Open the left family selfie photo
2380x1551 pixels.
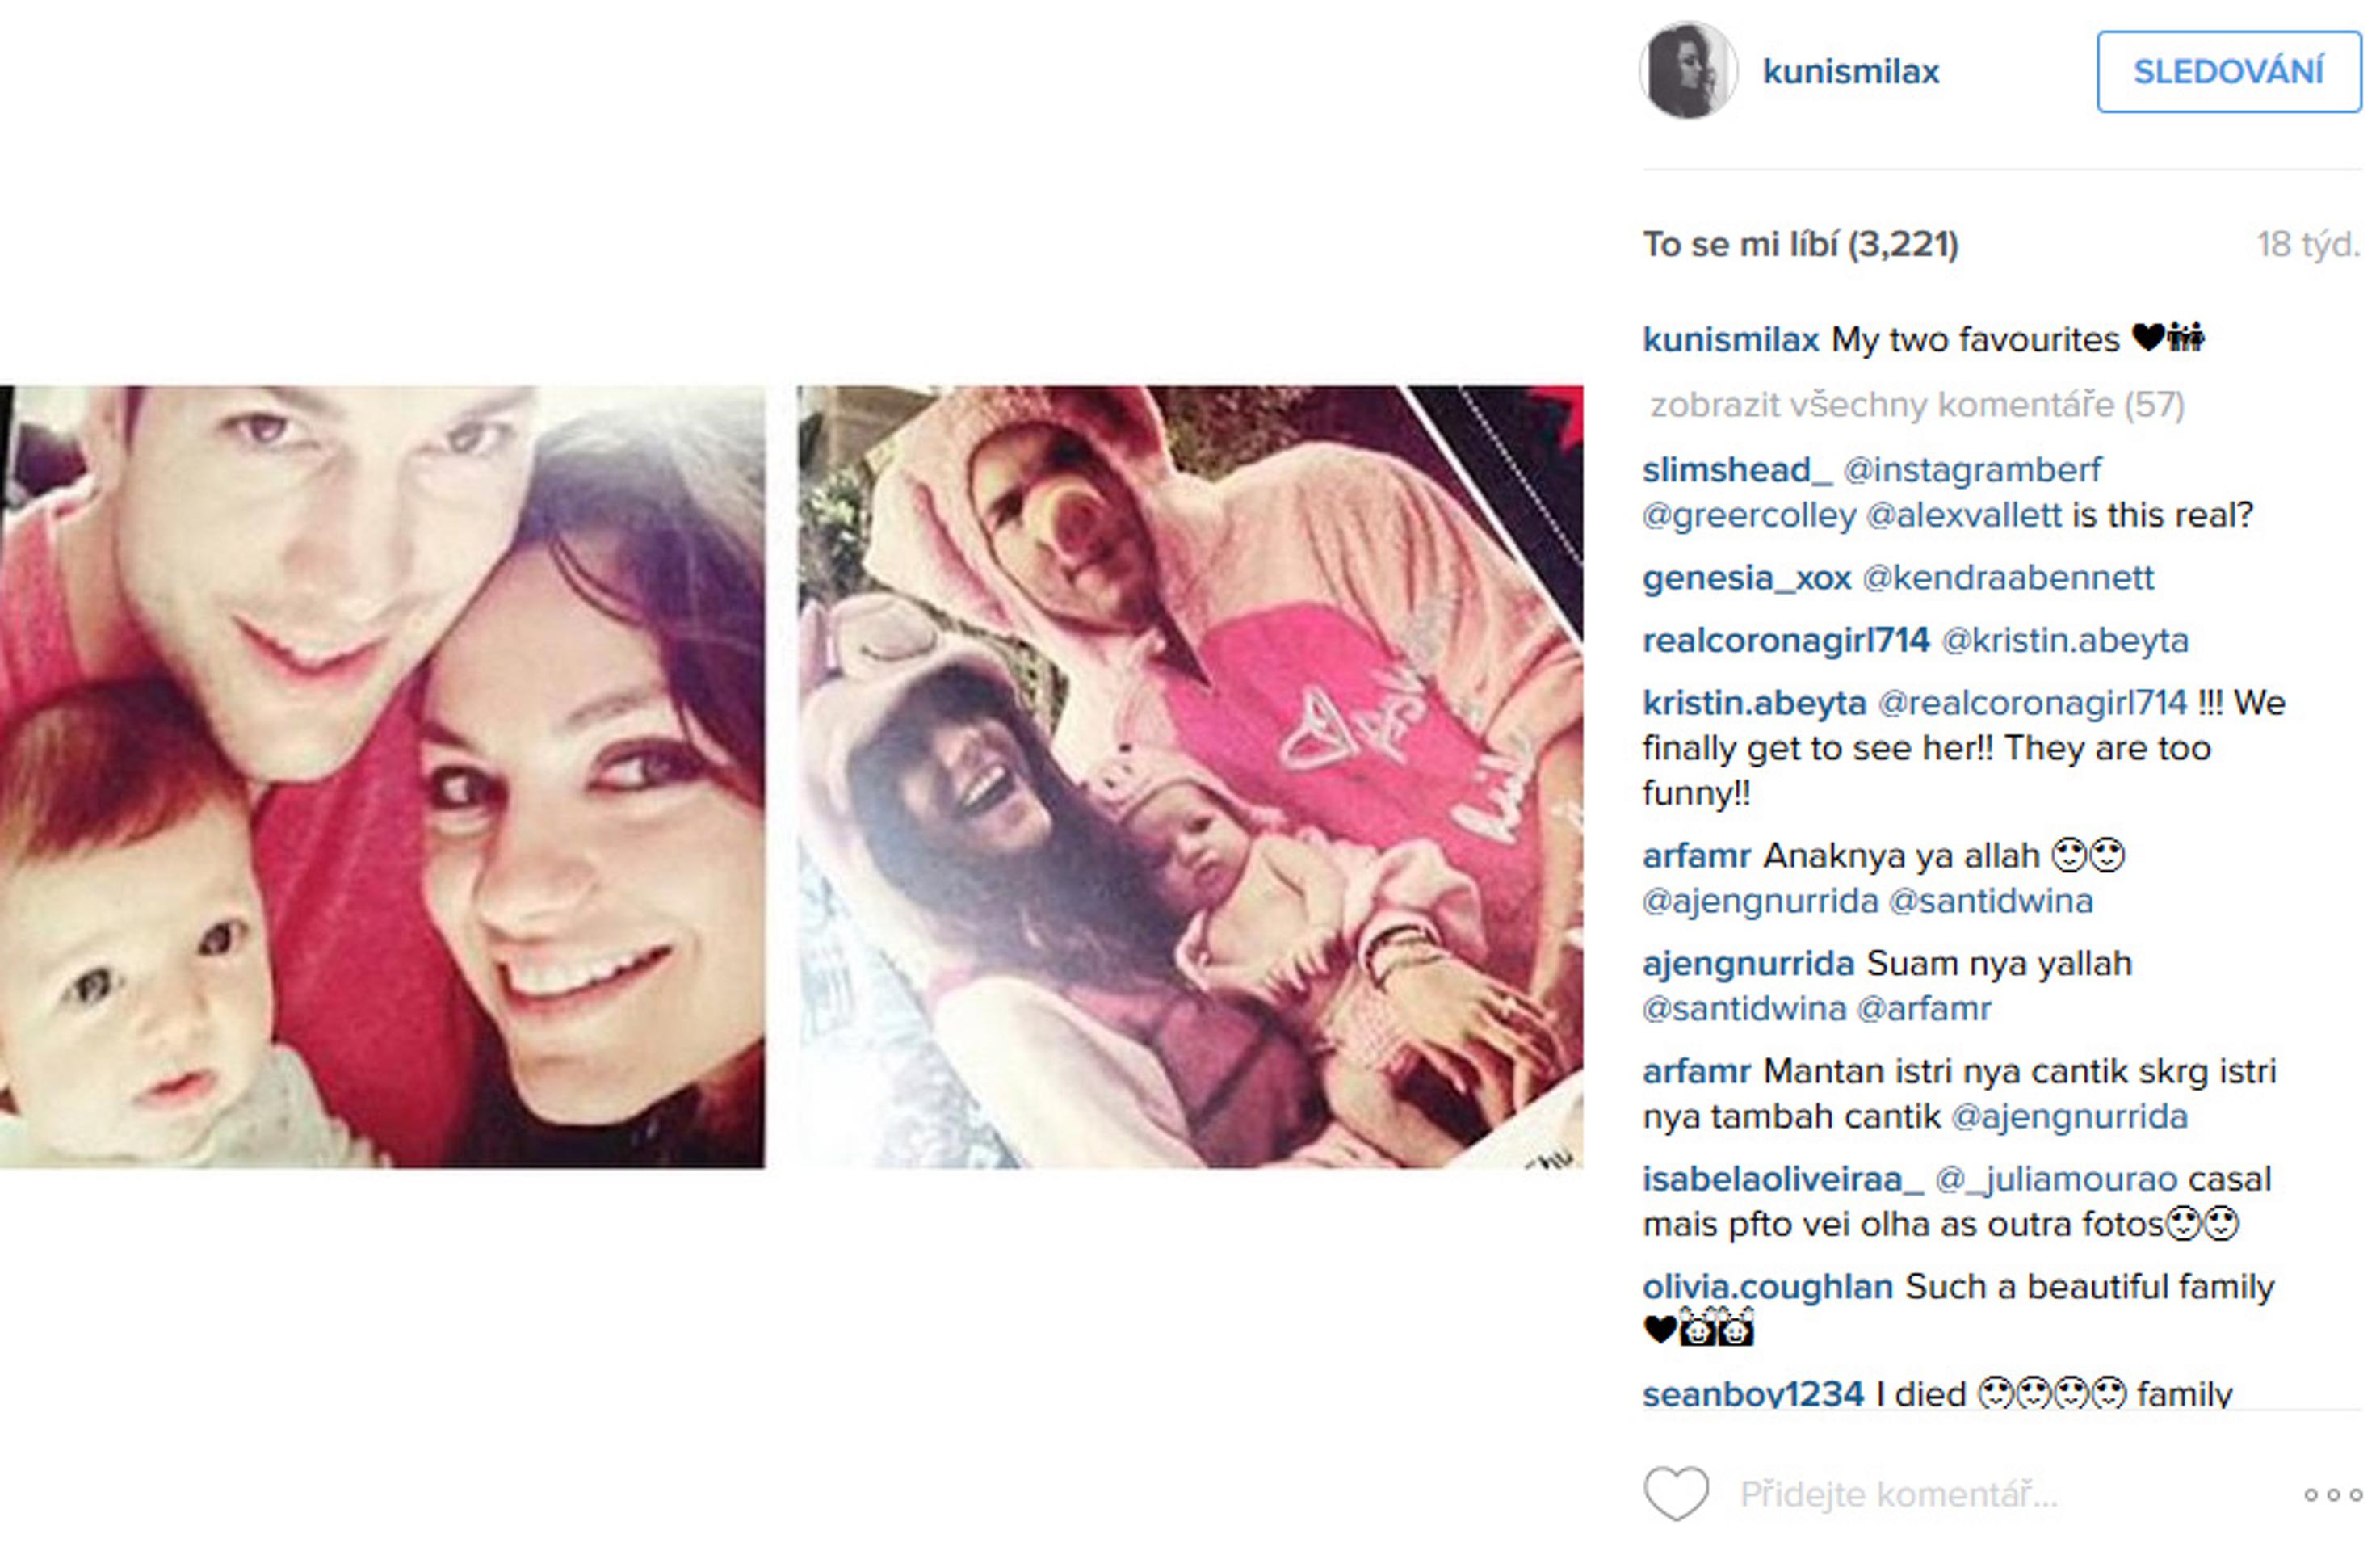[x=382, y=777]
